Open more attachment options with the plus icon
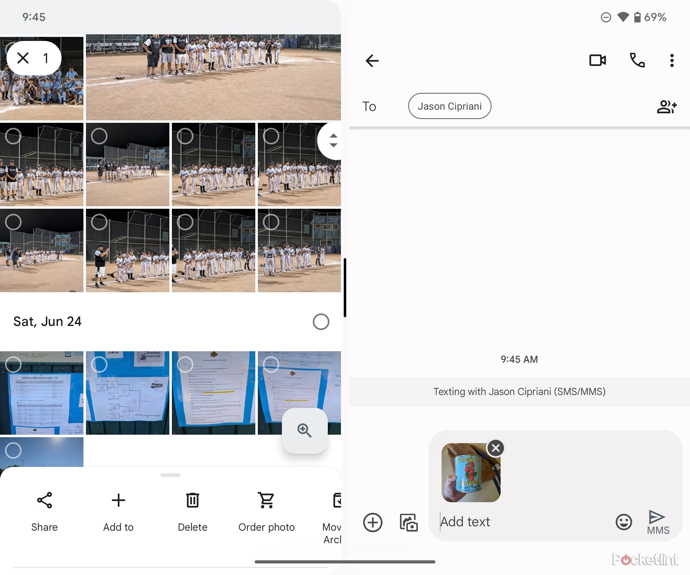The height and width of the screenshot is (575, 690). tap(372, 522)
